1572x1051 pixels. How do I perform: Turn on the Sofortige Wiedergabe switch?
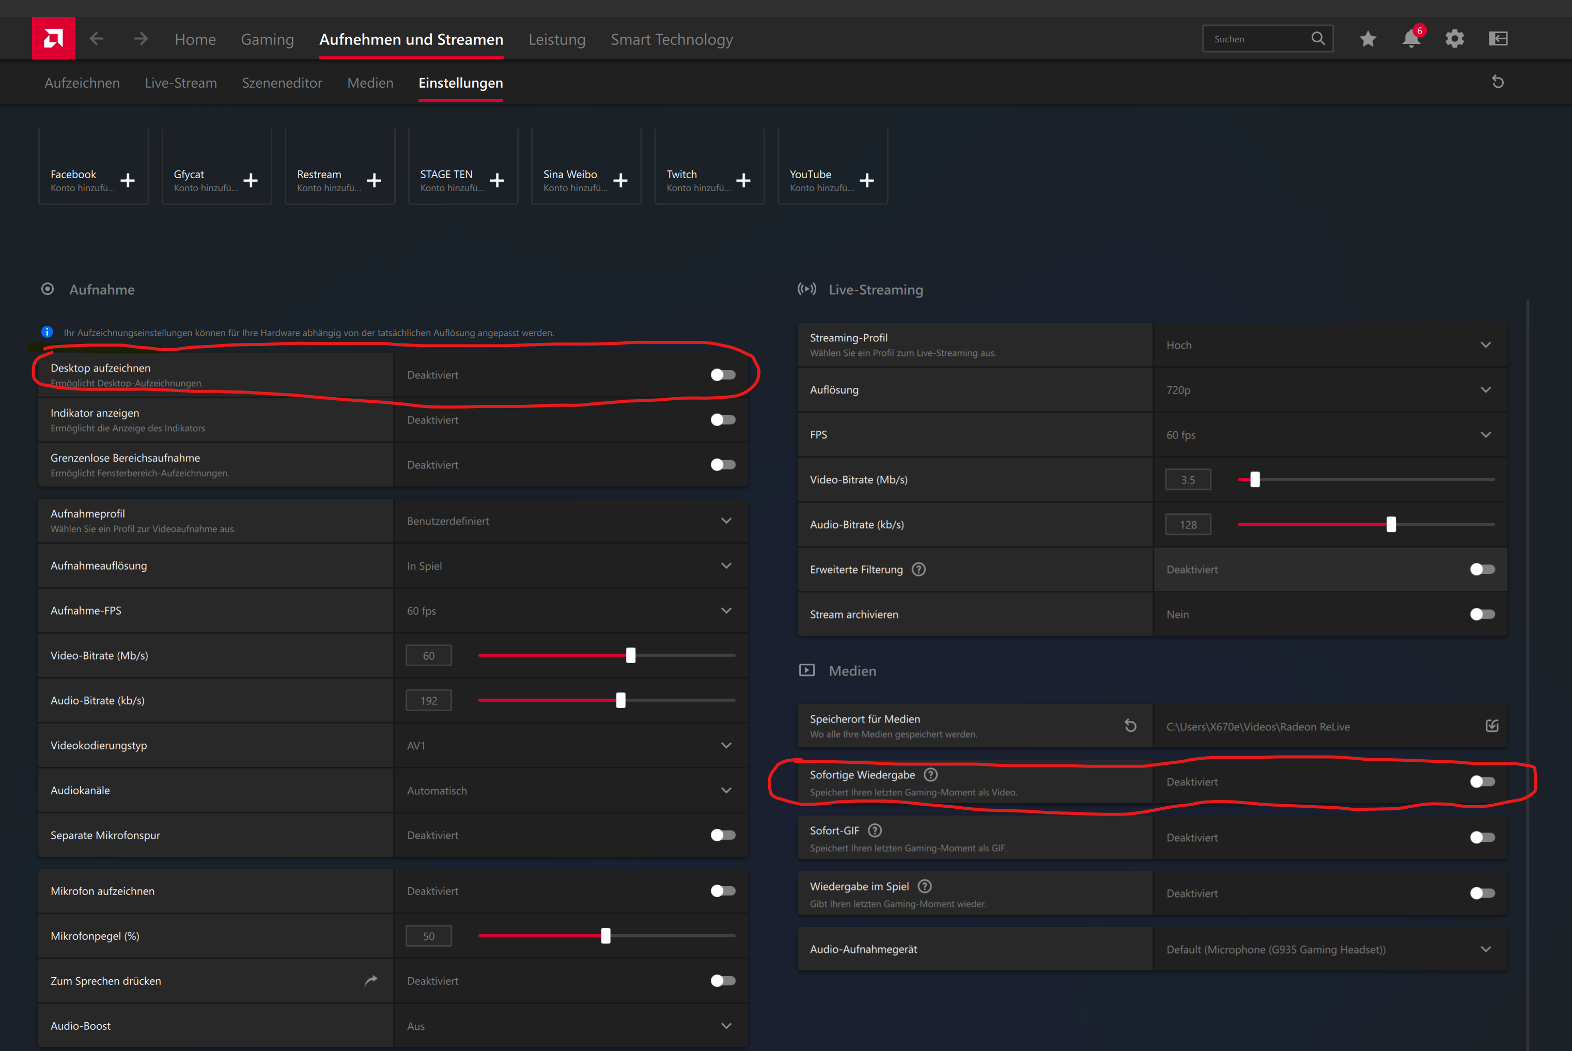coord(1482,781)
